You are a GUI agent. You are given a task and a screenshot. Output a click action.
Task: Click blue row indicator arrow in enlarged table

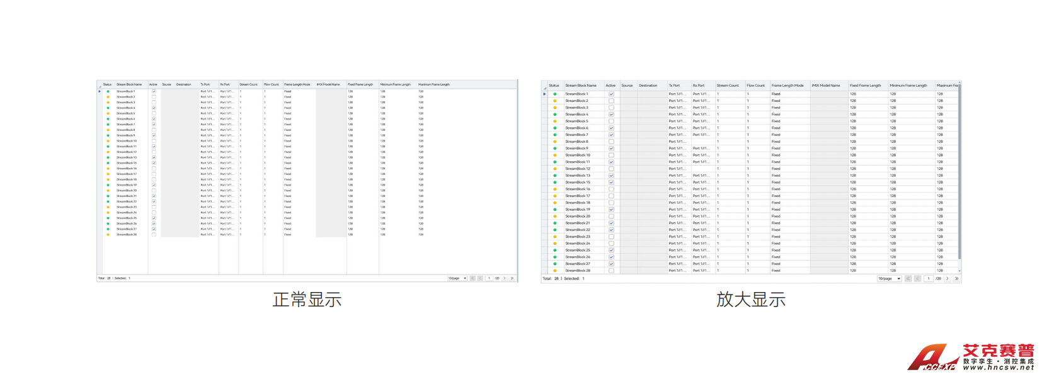coord(545,94)
